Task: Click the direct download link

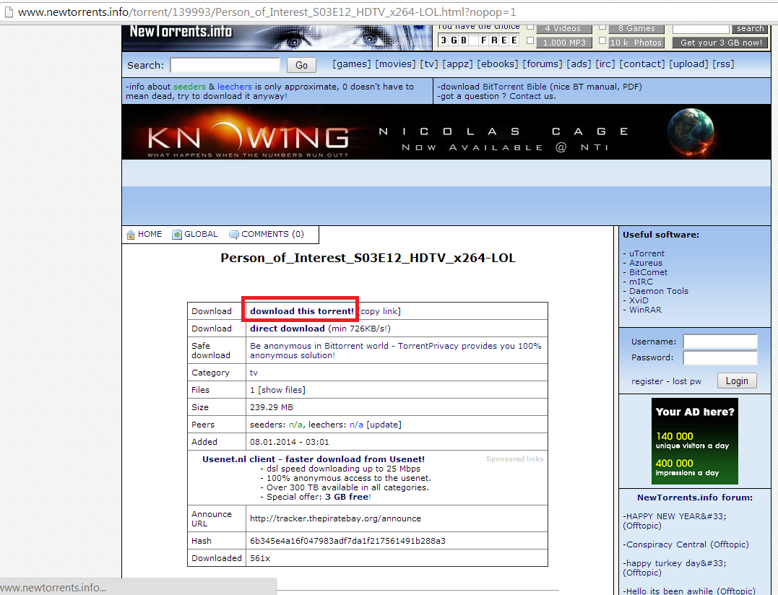Action: tap(288, 329)
